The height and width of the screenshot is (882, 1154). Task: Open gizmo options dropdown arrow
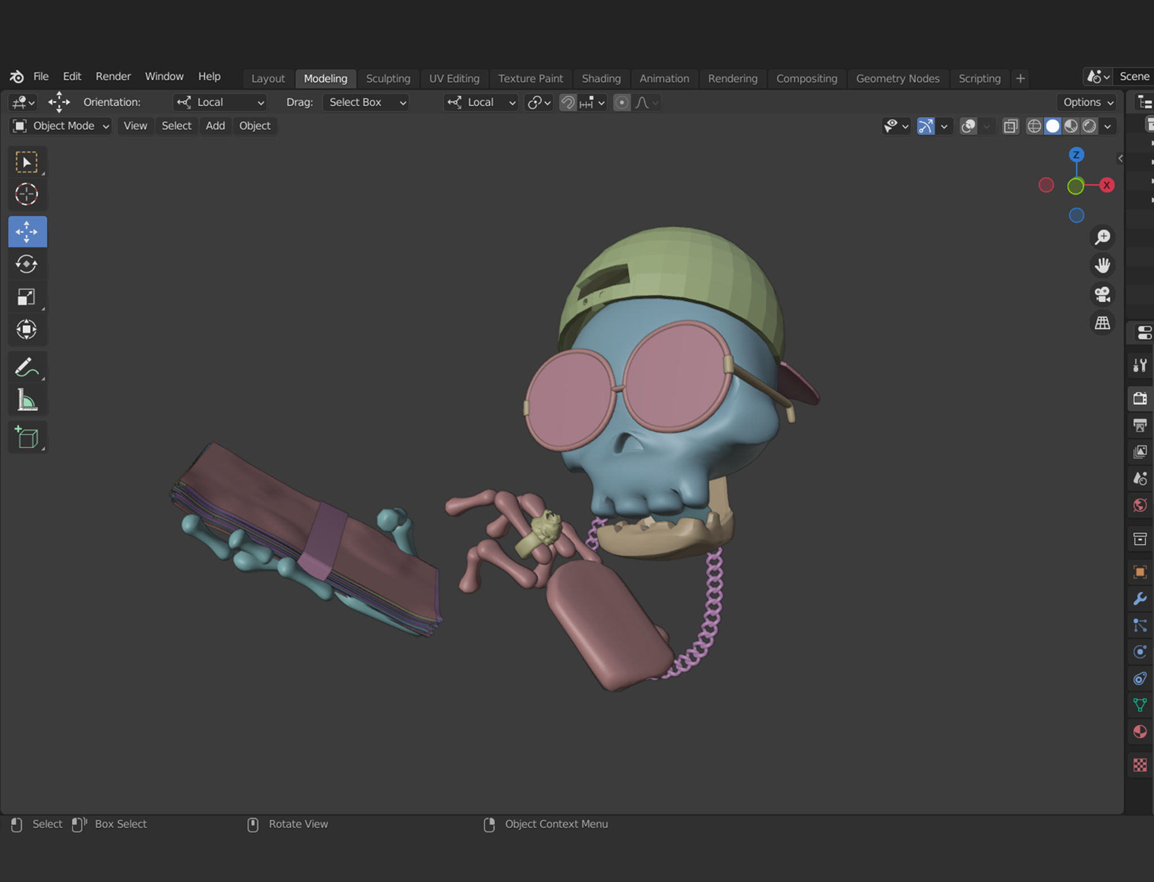pos(944,126)
